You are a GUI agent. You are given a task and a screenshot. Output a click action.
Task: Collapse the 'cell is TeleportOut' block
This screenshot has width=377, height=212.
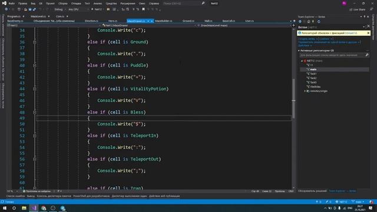click(x=35, y=159)
